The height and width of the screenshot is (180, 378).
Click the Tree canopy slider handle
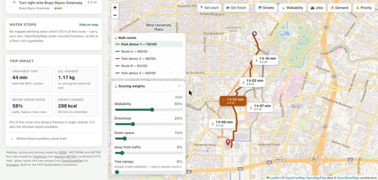tap(117, 172)
